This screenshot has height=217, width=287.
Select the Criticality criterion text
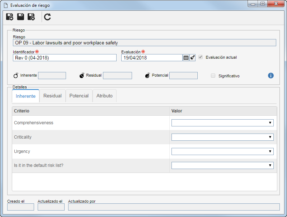coord(23,137)
